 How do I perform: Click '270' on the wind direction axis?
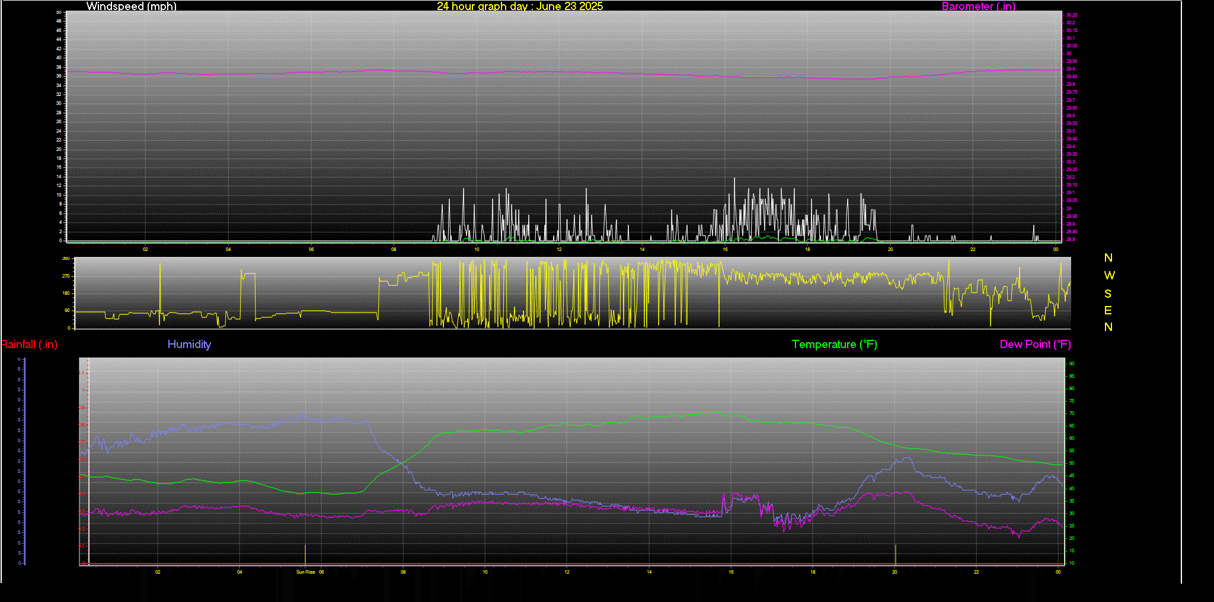pyautogui.click(x=66, y=276)
